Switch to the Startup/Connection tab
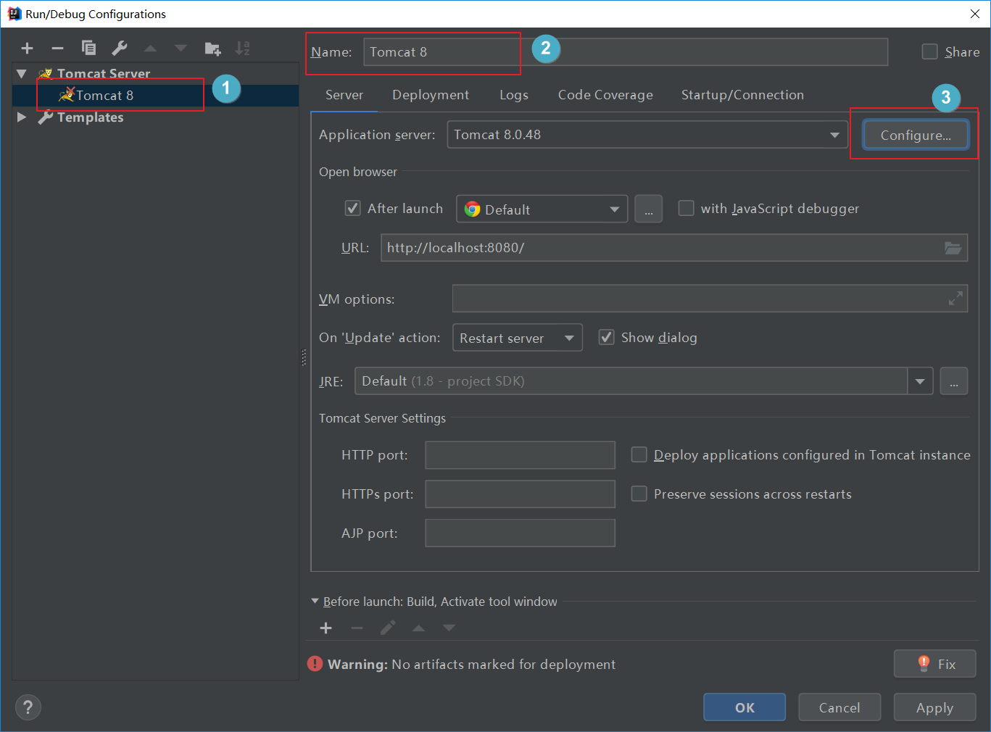 point(742,95)
